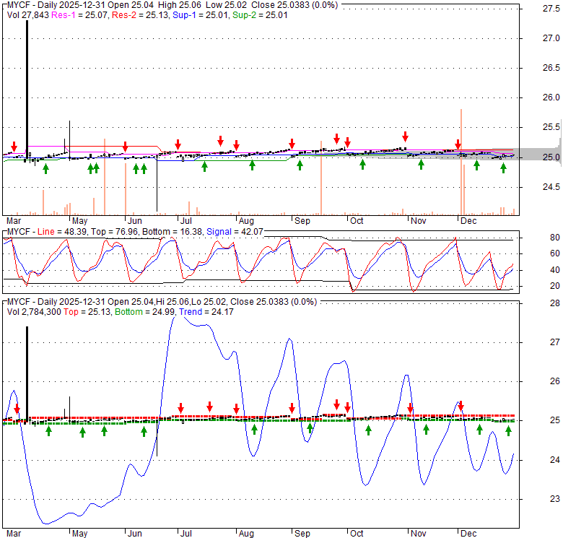Click the red down arrow in March on top chart
Screen dimensions: 563x538
pos(14,147)
